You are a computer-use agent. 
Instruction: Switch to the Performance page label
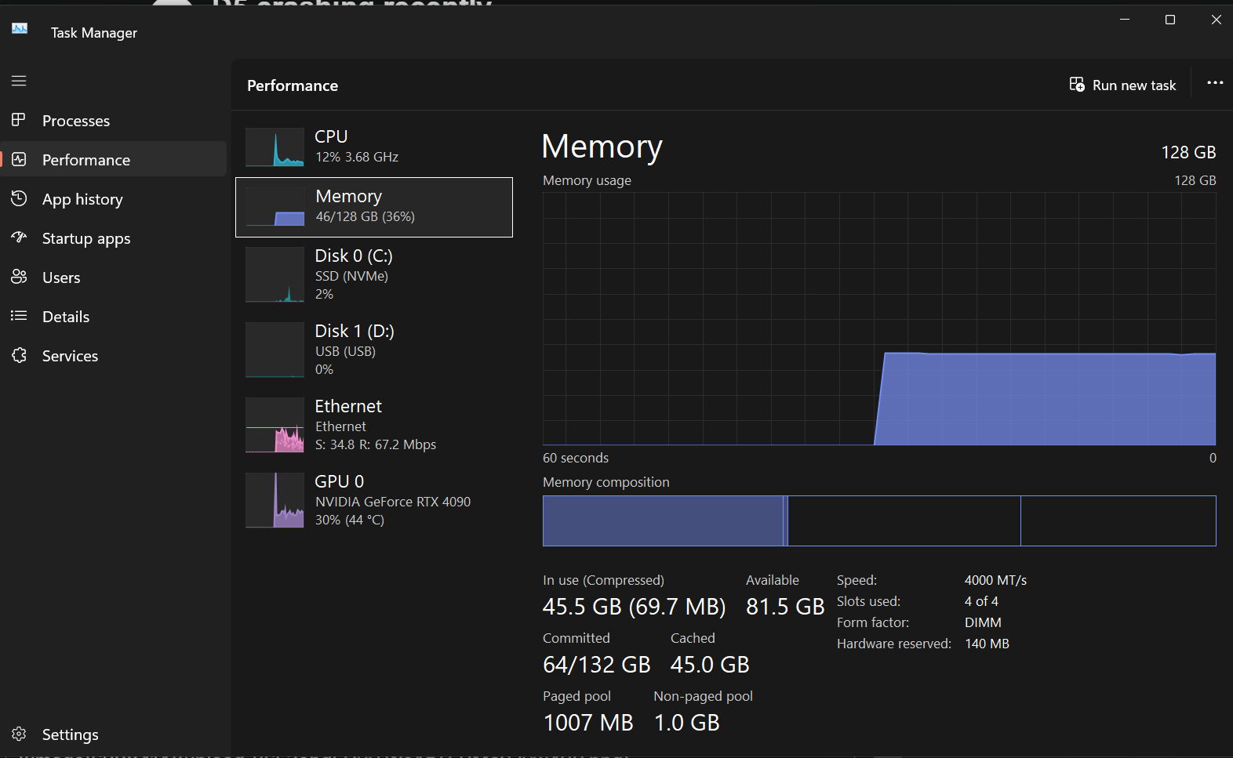(86, 160)
